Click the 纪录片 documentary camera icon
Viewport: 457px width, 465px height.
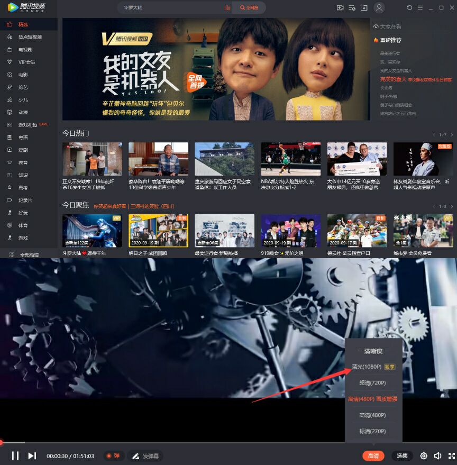pos(10,200)
